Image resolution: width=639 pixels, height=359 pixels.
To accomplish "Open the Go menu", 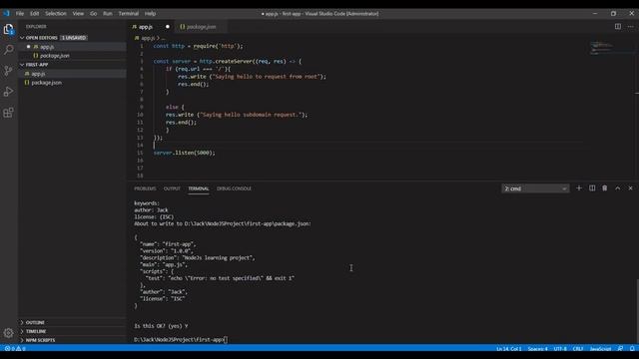I will pyautogui.click(x=93, y=13).
